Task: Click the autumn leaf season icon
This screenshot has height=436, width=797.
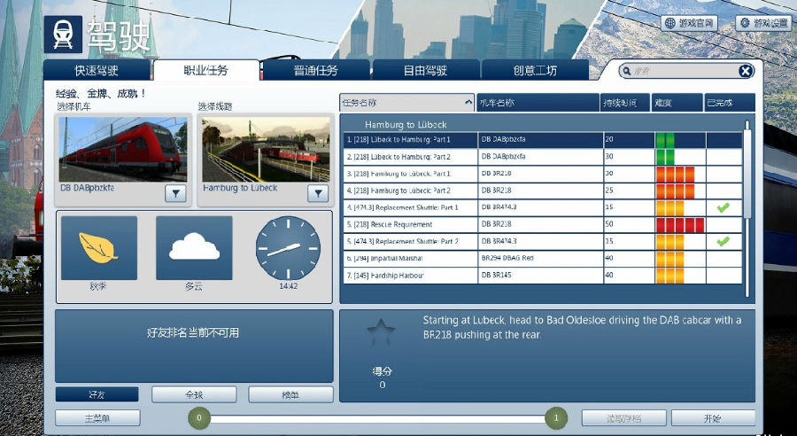Action: click(x=98, y=248)
